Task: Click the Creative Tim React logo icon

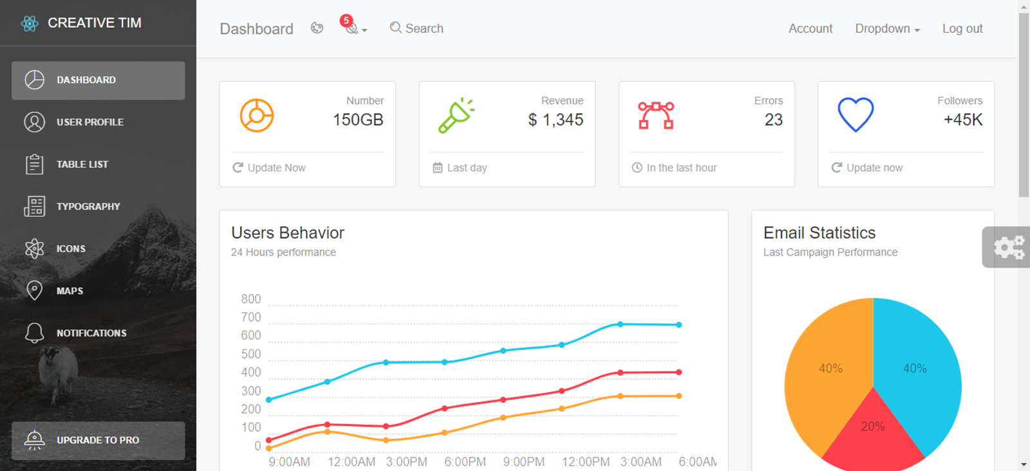Action: click(x=30, y=23)
